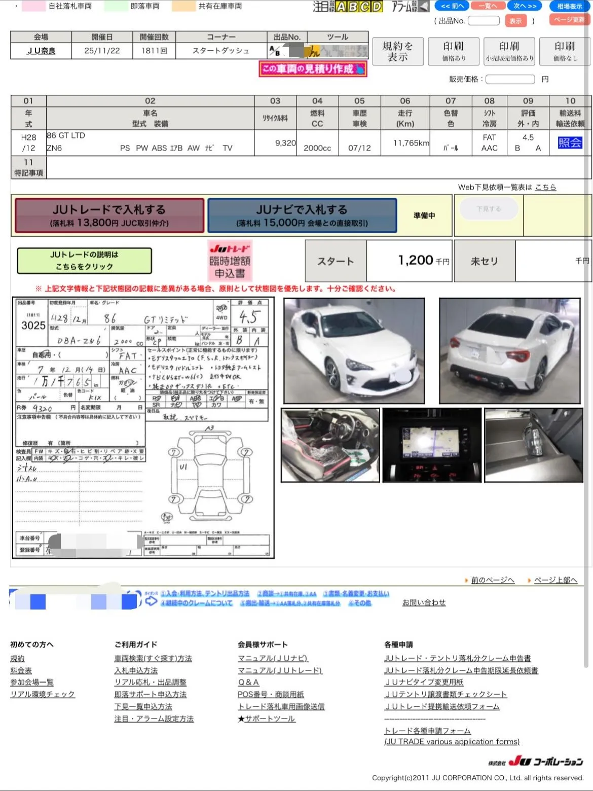Click the watch-list 'B' registration icon
Image resolution: width=593 pixels, height=791 pixels.
[x=353, y=7]
